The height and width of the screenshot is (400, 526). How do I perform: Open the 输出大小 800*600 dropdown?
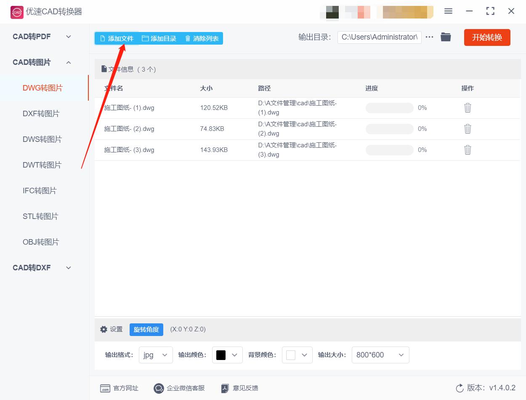(380, 355)
